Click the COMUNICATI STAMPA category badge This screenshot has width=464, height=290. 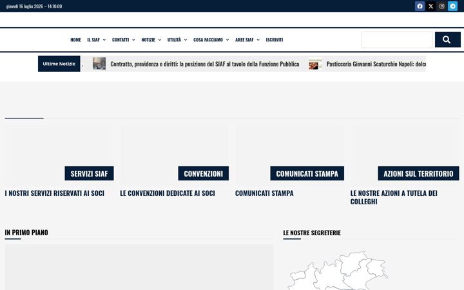click(307, 173)
